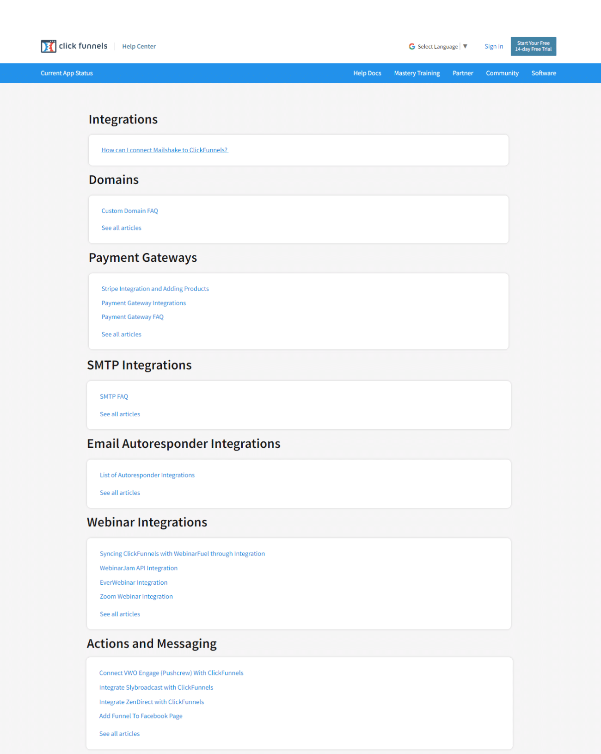601x754 pixels.
Task: Open the Select Language dropdown arrow
Action: coord(465,46)
